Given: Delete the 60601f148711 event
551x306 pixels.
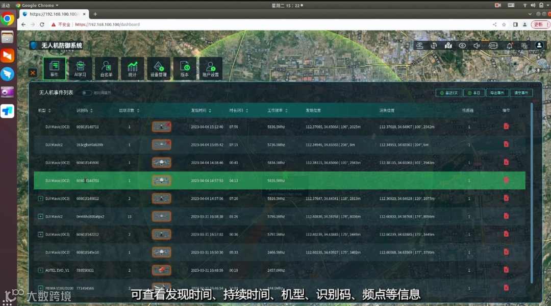Looking at the screenshot, I should point(506,126).
